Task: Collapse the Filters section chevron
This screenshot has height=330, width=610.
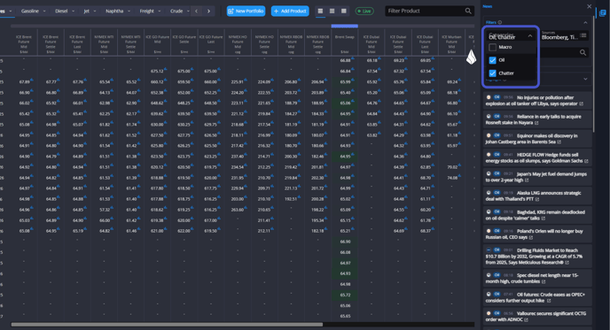Action: (x=585, y=22)
